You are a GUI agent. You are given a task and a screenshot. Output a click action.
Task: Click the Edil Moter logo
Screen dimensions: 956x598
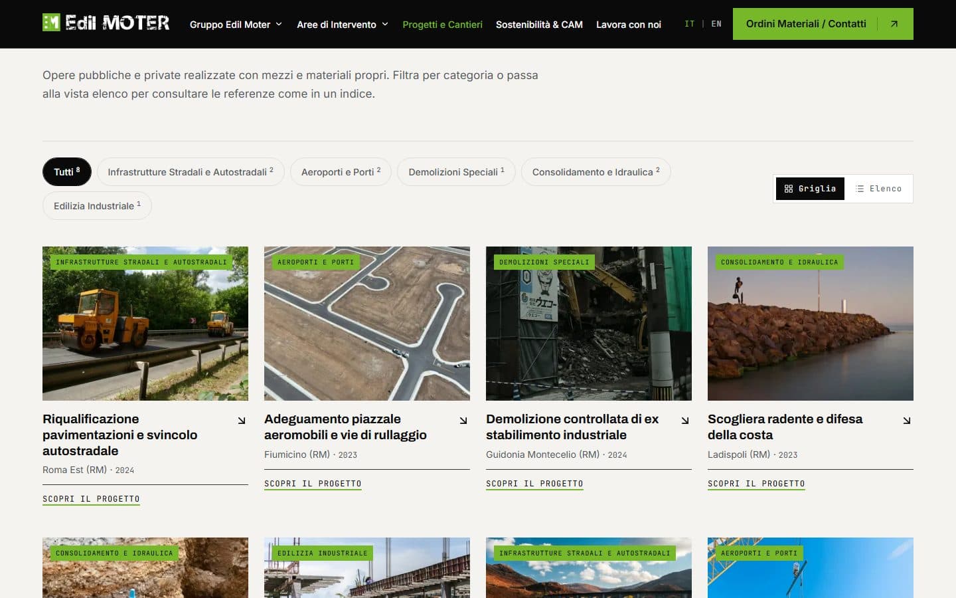coord(106,23)
